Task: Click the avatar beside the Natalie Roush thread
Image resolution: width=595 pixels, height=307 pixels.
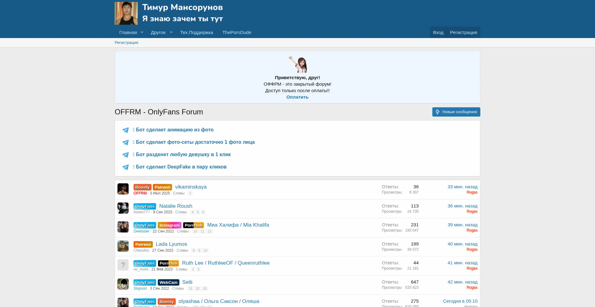Action: click(x=123, y=208)
